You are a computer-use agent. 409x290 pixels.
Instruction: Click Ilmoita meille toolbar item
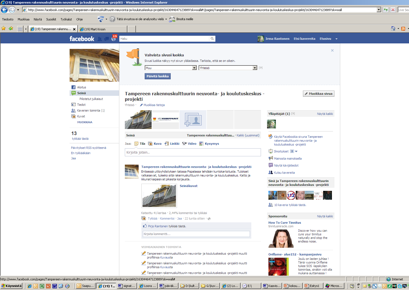tap(181, 19)
